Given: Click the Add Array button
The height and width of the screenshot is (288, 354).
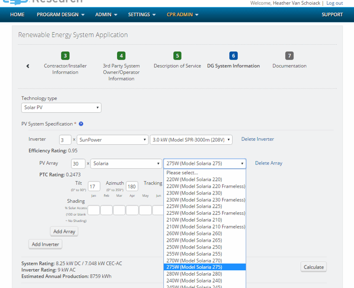Looking at the screenshot, I should pos(64,231).
